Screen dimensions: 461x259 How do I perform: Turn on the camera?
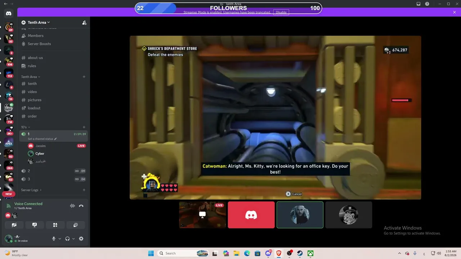click(14, 225)
